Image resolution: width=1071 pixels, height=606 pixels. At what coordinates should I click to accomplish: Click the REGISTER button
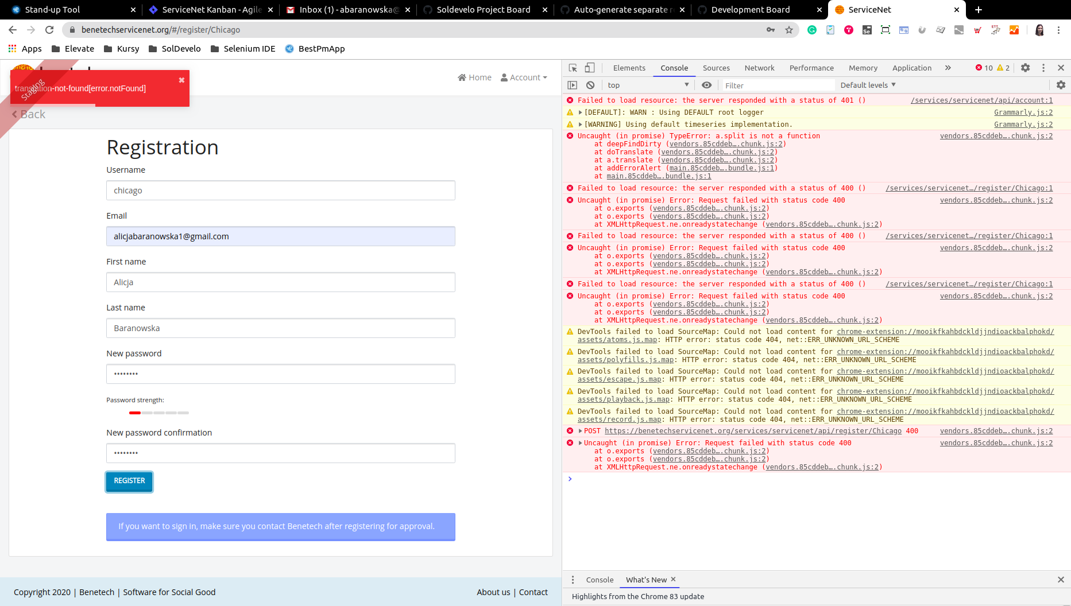(x=129, y=481)
